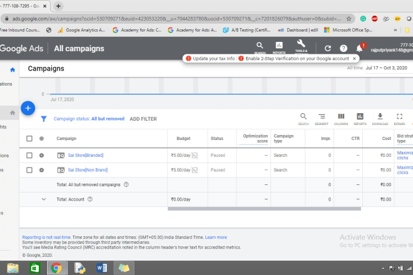Open Campaign status: All but removed filter

pyautogui.click(x=89, y=119)
